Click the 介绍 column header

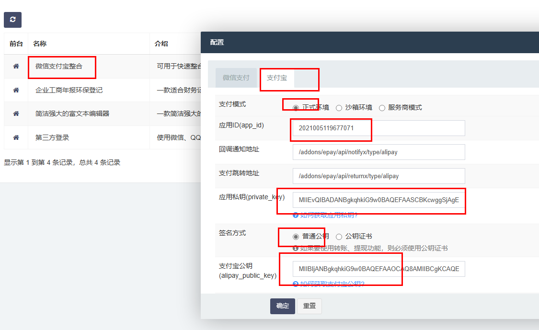pos(161,44)
